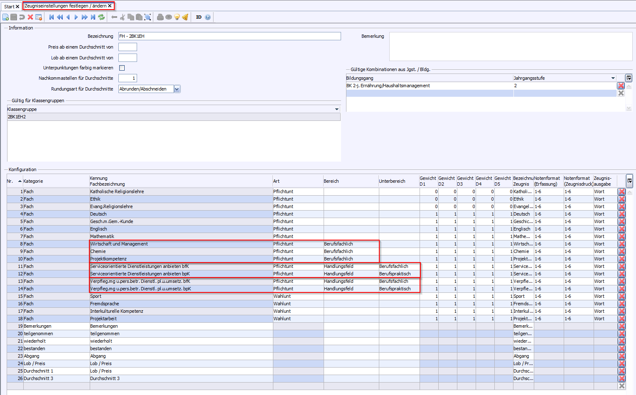The image size is (636, 395).
Task: Click the light bulb tip icon
Action: click(x=177, y=17)
